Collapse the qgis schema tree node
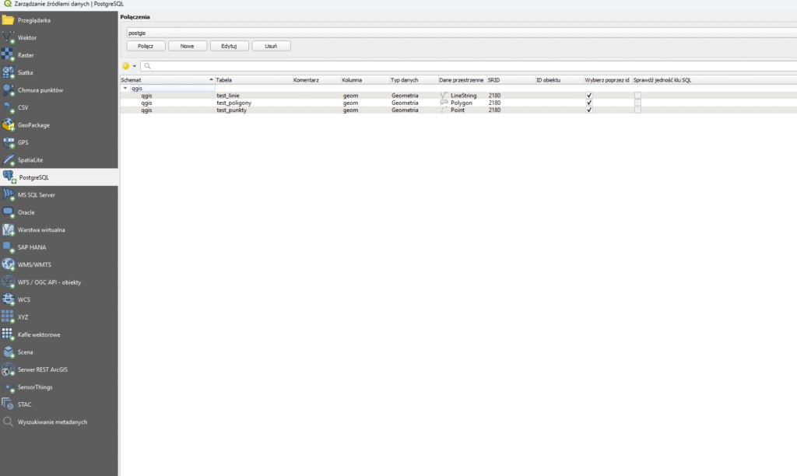The image size is (797, 476). tap(125, 89)
